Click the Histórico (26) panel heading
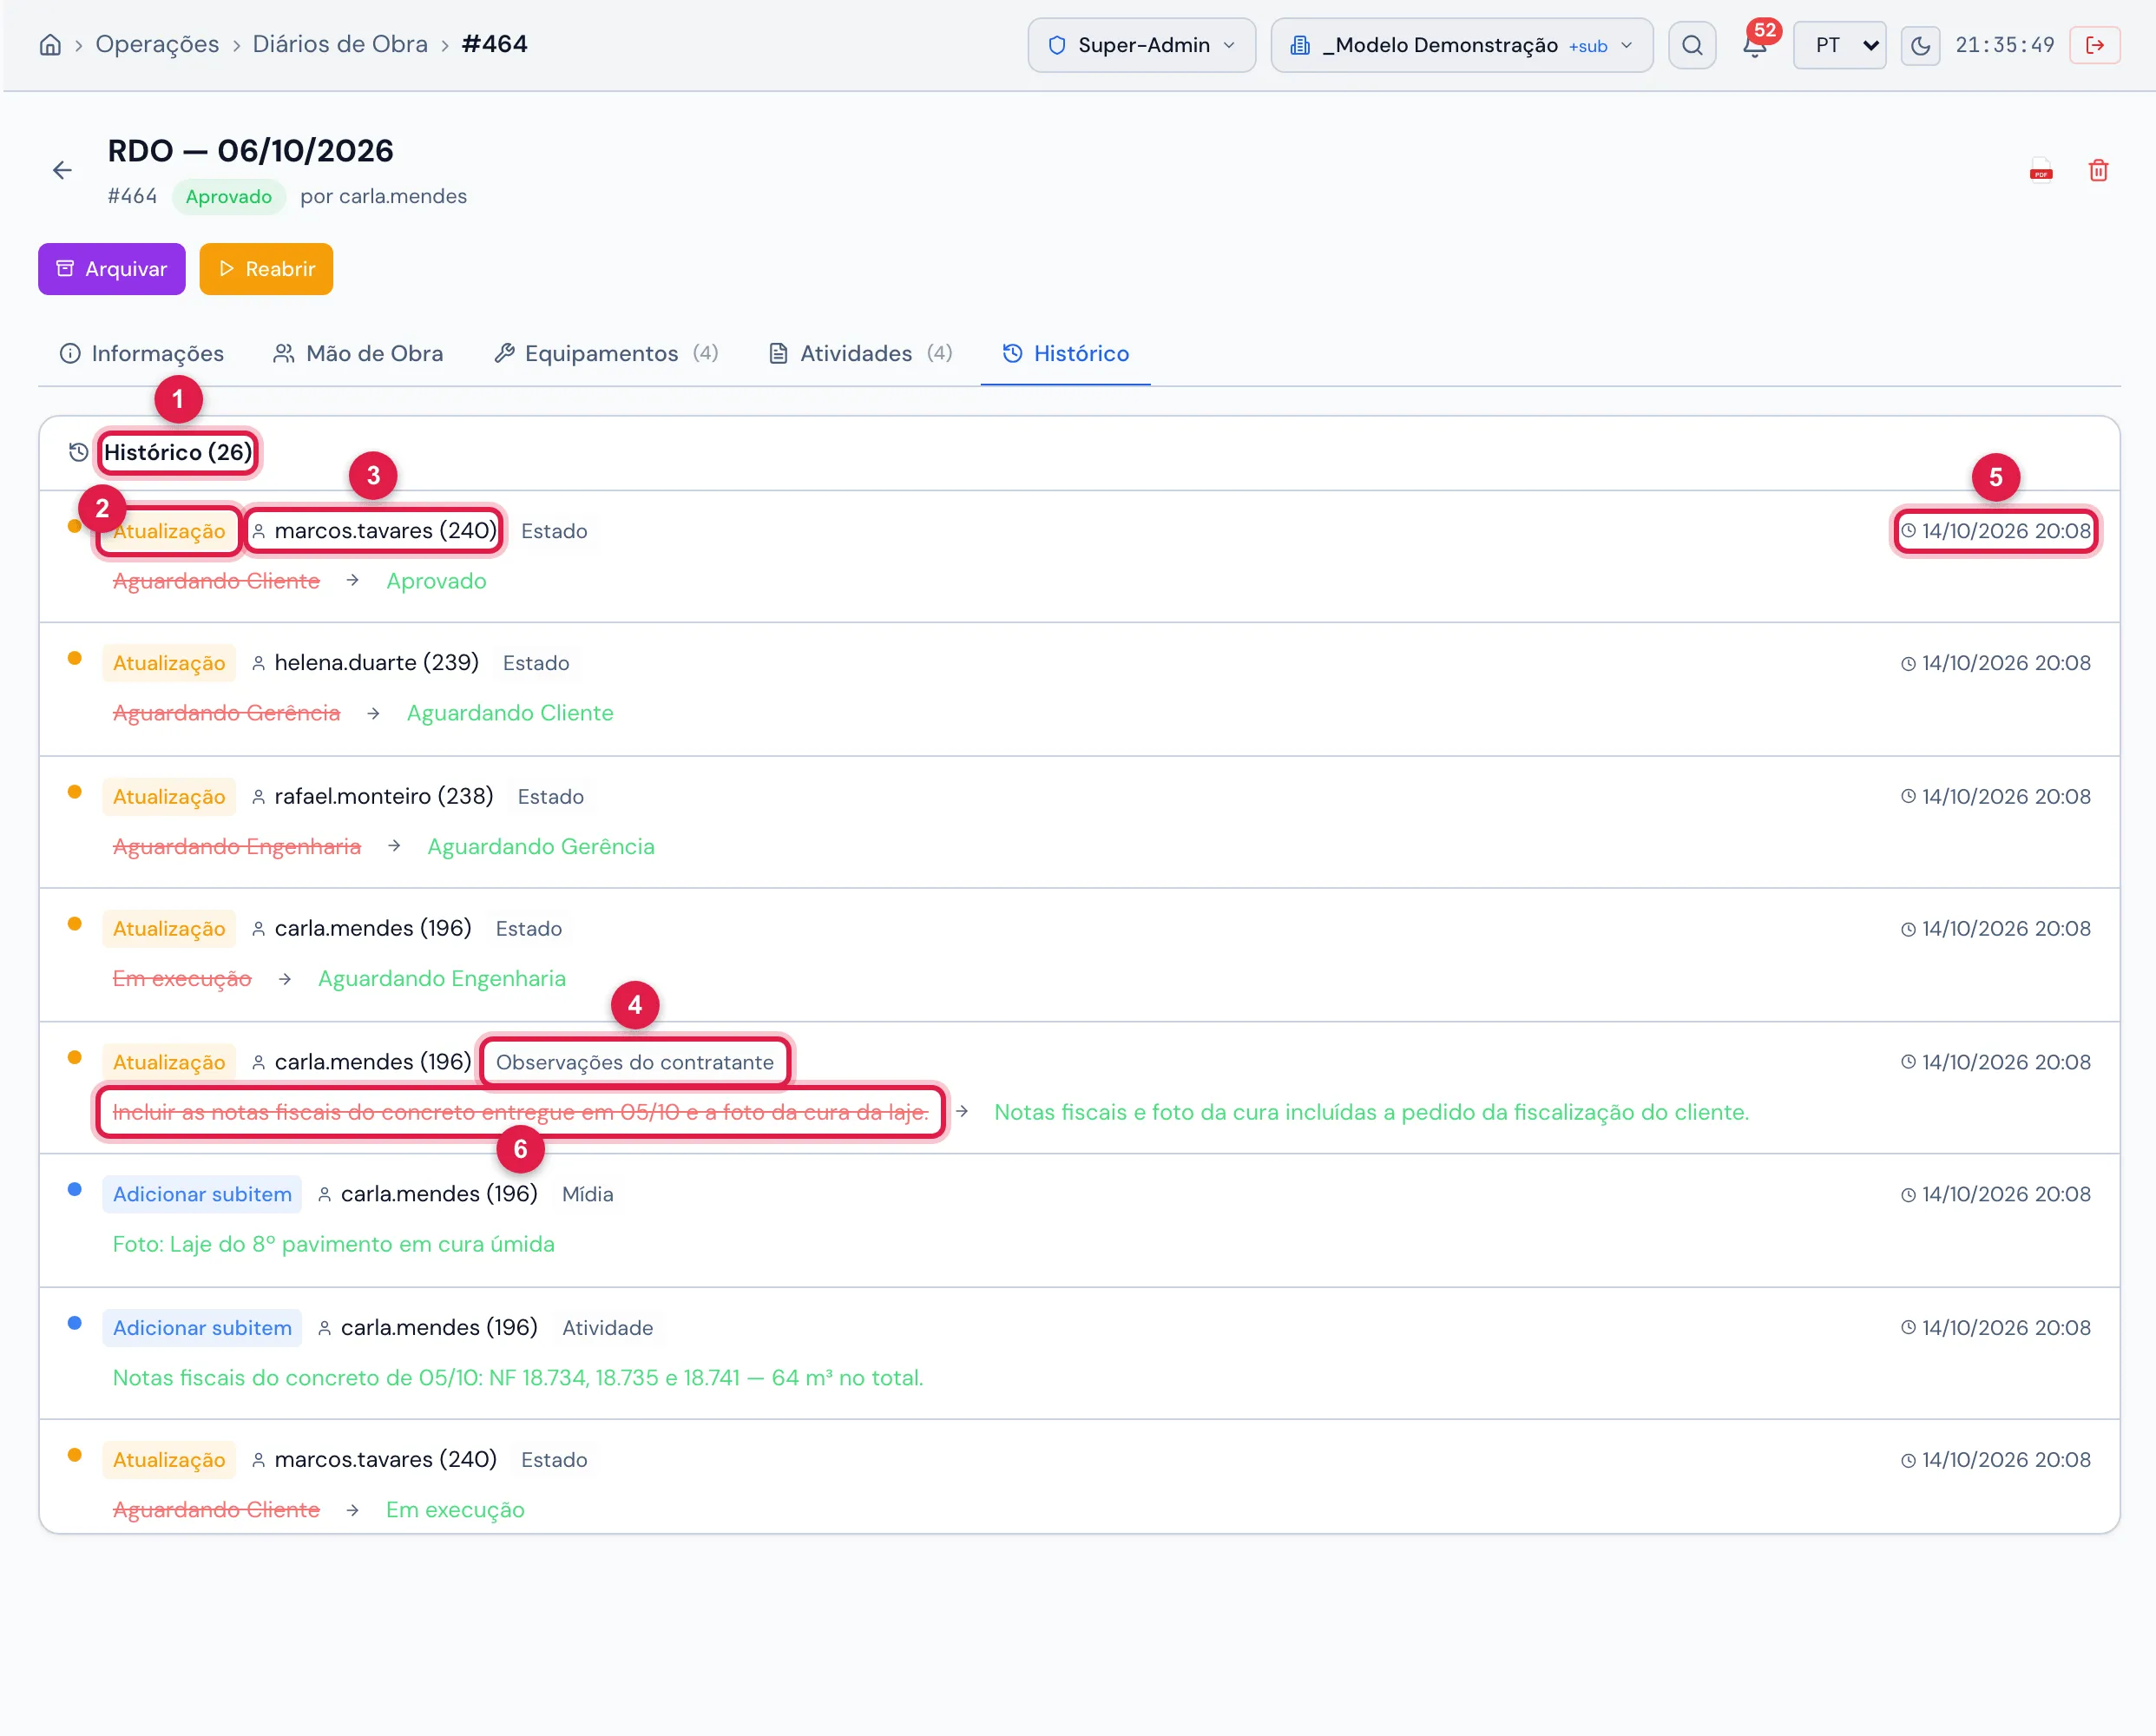 click(x=177, y=452)
